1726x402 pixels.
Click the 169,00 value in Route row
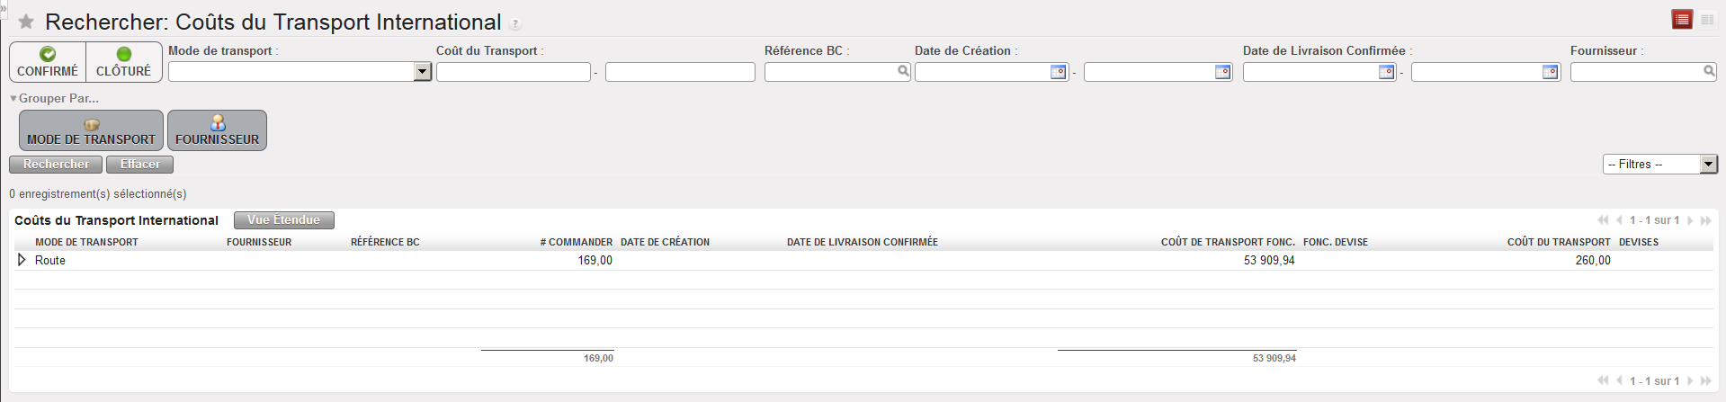[x=595, y=260]
